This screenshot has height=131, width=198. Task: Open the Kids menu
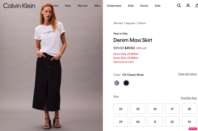pyautogui.click(x=131, y=6)
